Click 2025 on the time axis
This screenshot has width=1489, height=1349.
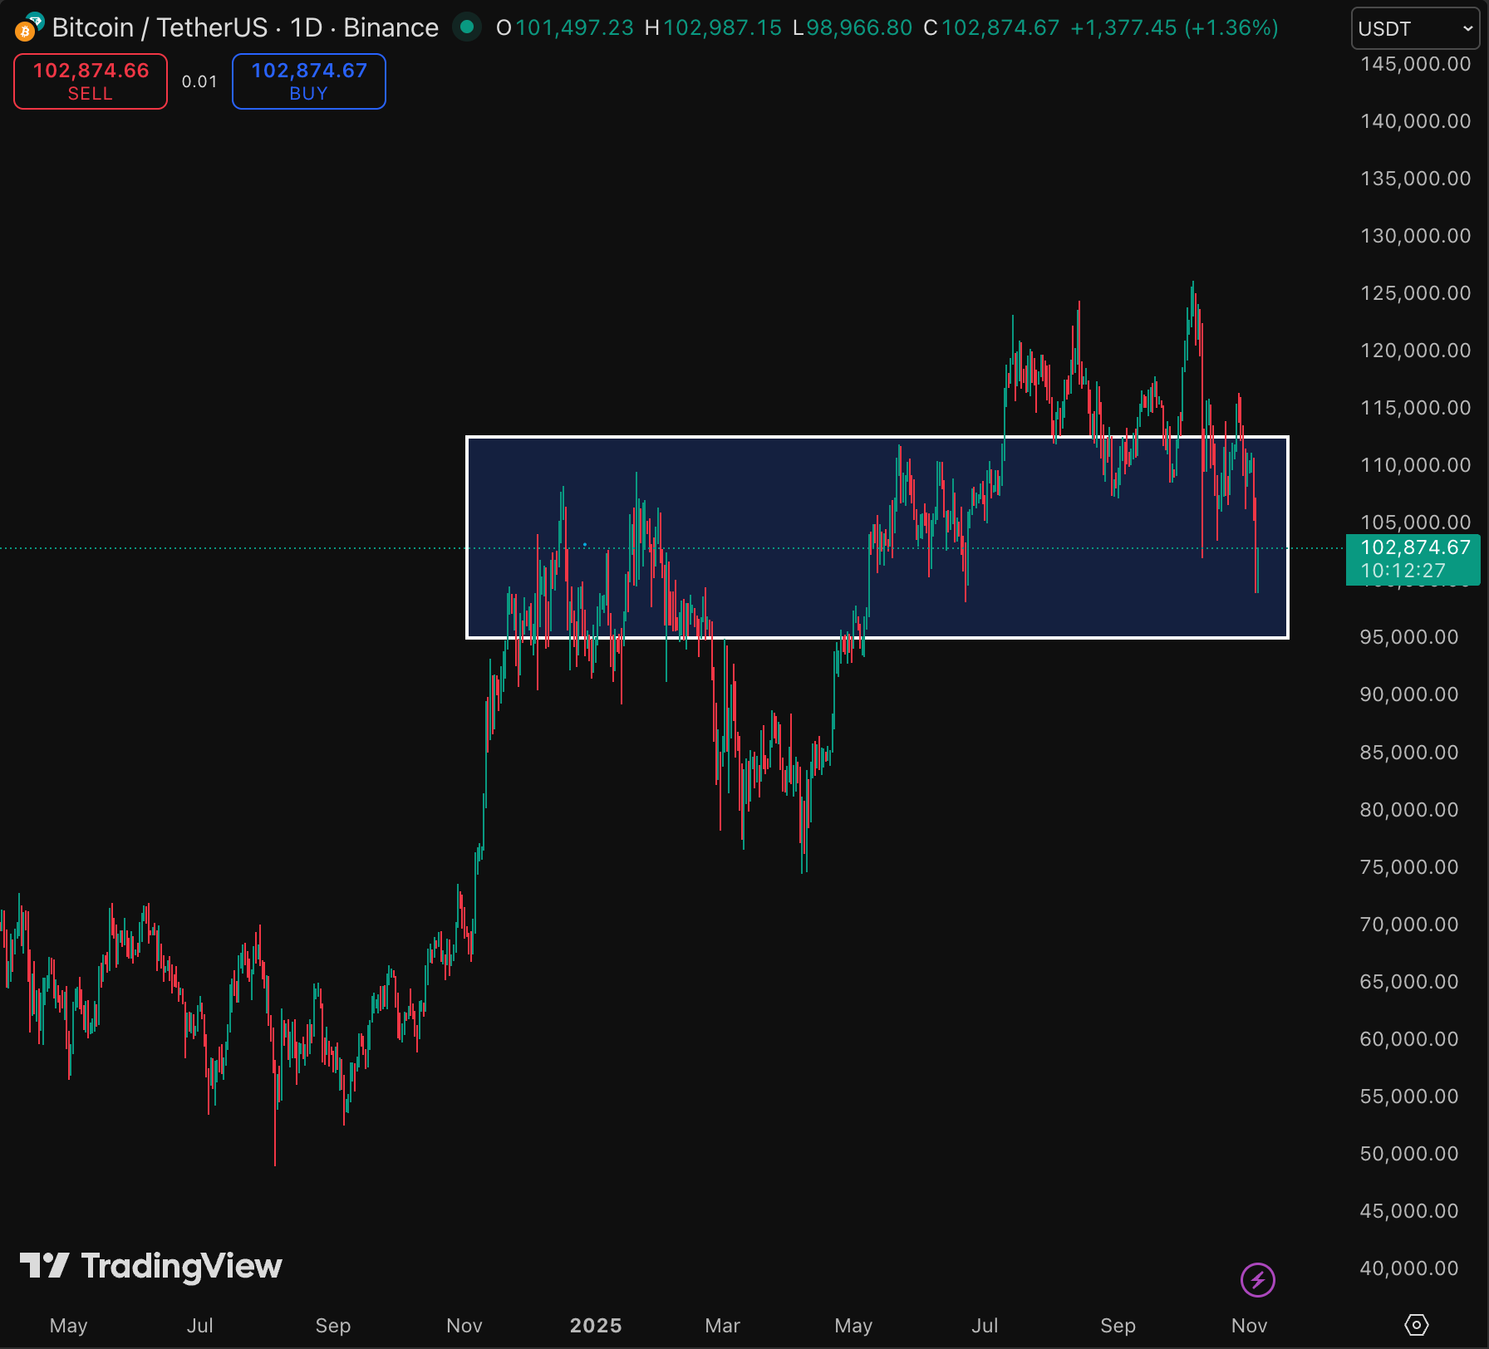point(595,1326)
